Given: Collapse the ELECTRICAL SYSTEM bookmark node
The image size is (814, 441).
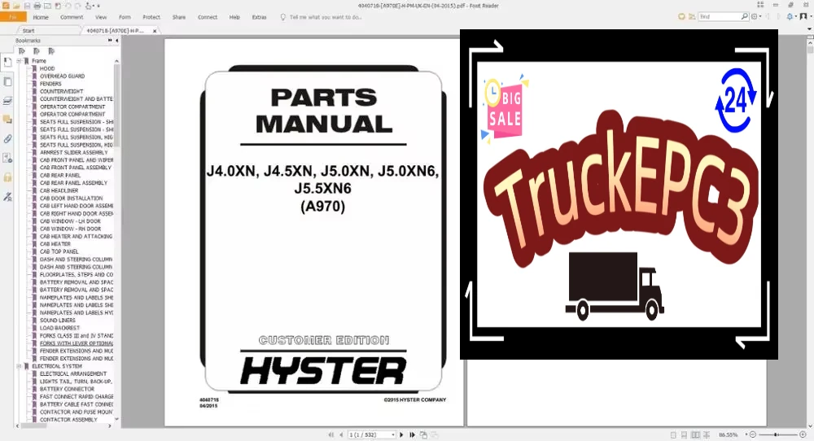Looking at the screenshot, I should click(x=20, y=366).
